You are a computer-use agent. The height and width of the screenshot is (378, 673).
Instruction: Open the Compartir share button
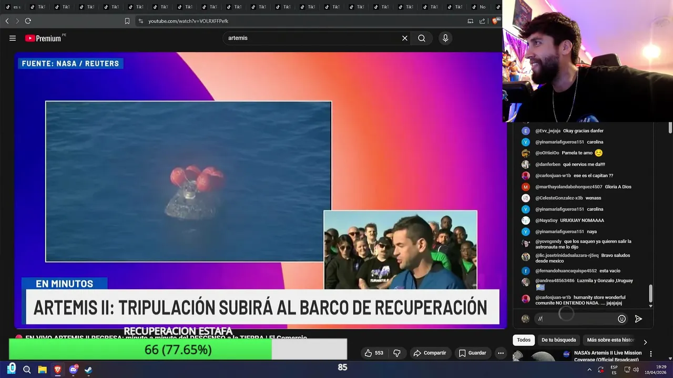point(430,353)
